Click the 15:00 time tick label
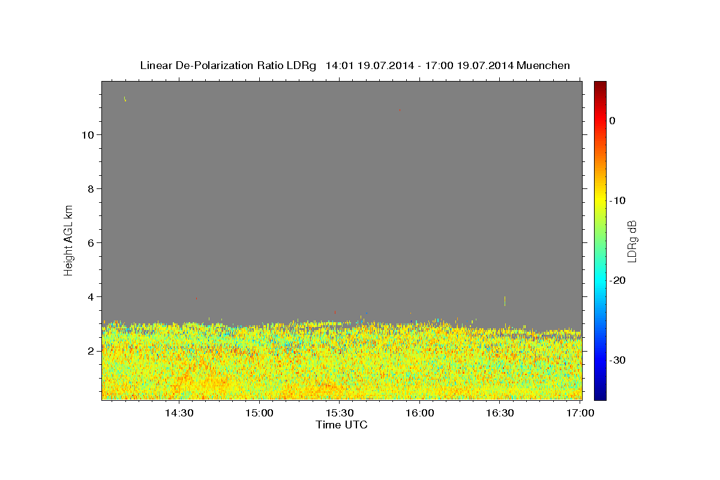 [x=259, y=413]
